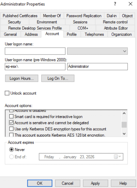The width and height of the screenshot is (137, 188).
Task: Go to the Organization tab
Action: click(121, 34)
